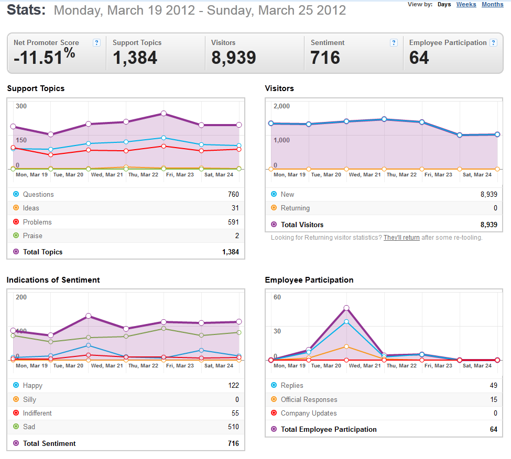This screenshot has width=511, height=459.
Task: Click the Total Visitors legend row
Action: tap(384, 225)
